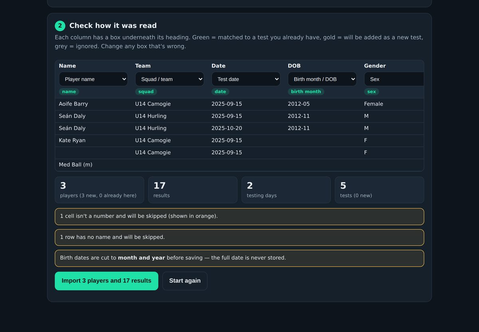Click the Med Ball (m) cell
479x332 pixels.
pyautogui.click(x=93, y=165)
